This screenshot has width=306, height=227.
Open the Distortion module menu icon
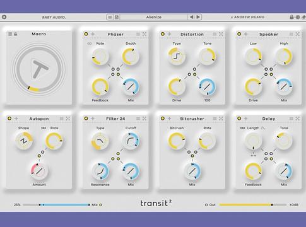coord(215,34)
